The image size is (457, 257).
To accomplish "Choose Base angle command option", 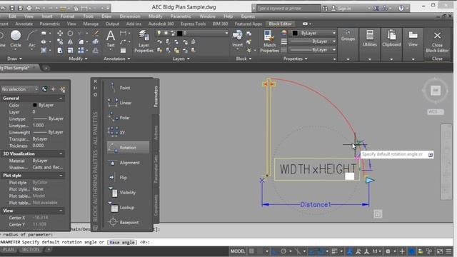I will pyautogui.click(x=122, y=242).
